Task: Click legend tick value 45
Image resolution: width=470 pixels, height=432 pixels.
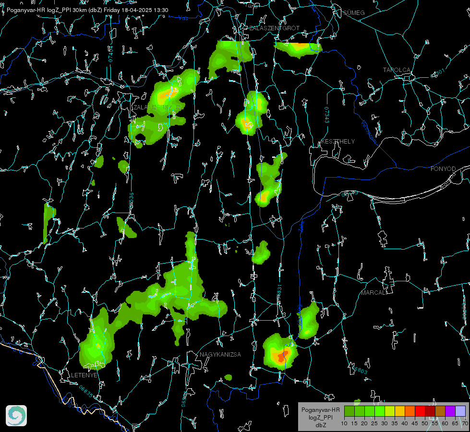Action: pyautogui.click(x=414, y=423)
